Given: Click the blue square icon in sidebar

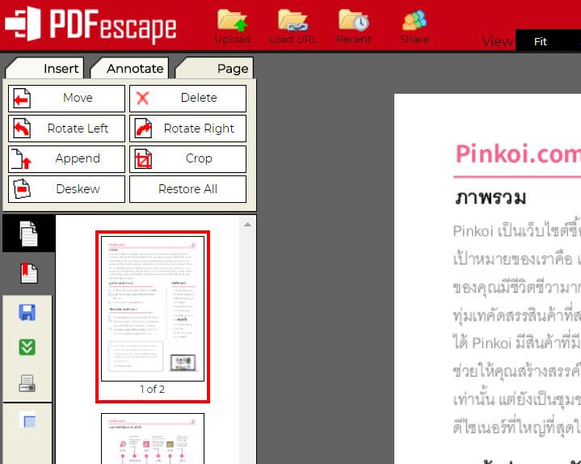Looking at the screenshot, I should (27, 420).
